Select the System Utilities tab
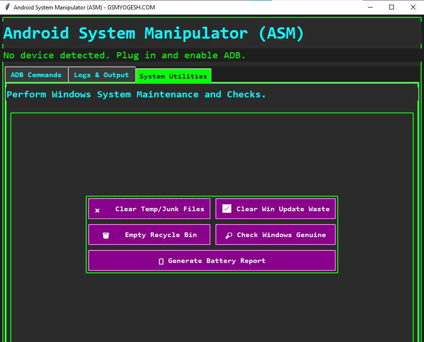The height and width of the screenshot is (342, 424). coord(173,75)
